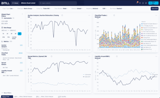Open the notifications bell icon
Viewport: 160px width, 98px height.
tap(137, 3)
